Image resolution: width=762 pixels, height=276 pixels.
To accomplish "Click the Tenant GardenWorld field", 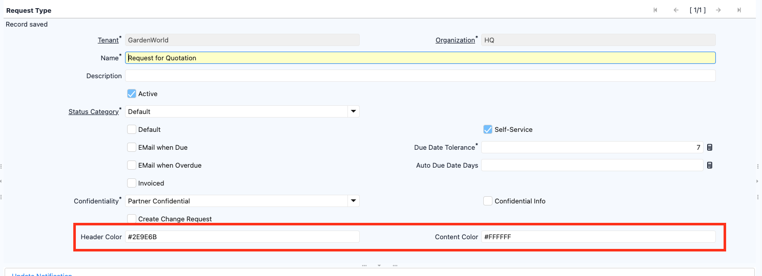I will pyautogui.click(x=242, y=40).
